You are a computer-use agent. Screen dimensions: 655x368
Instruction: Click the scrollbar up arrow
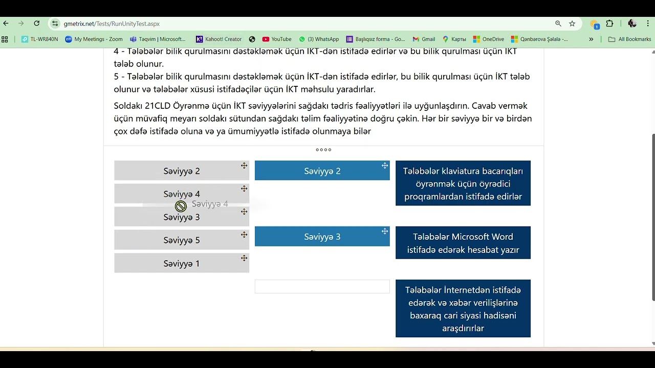coord(652,52)
